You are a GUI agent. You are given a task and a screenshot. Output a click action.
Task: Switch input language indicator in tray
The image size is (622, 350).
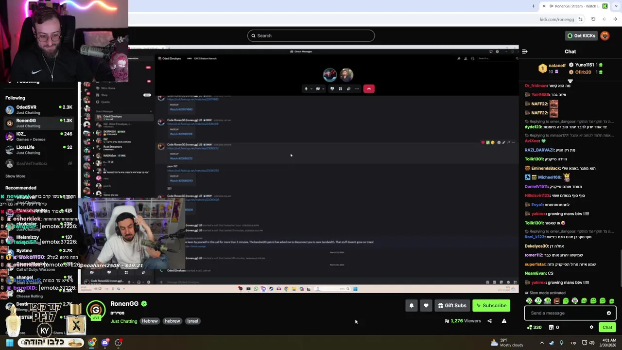(x=572, y=343)
